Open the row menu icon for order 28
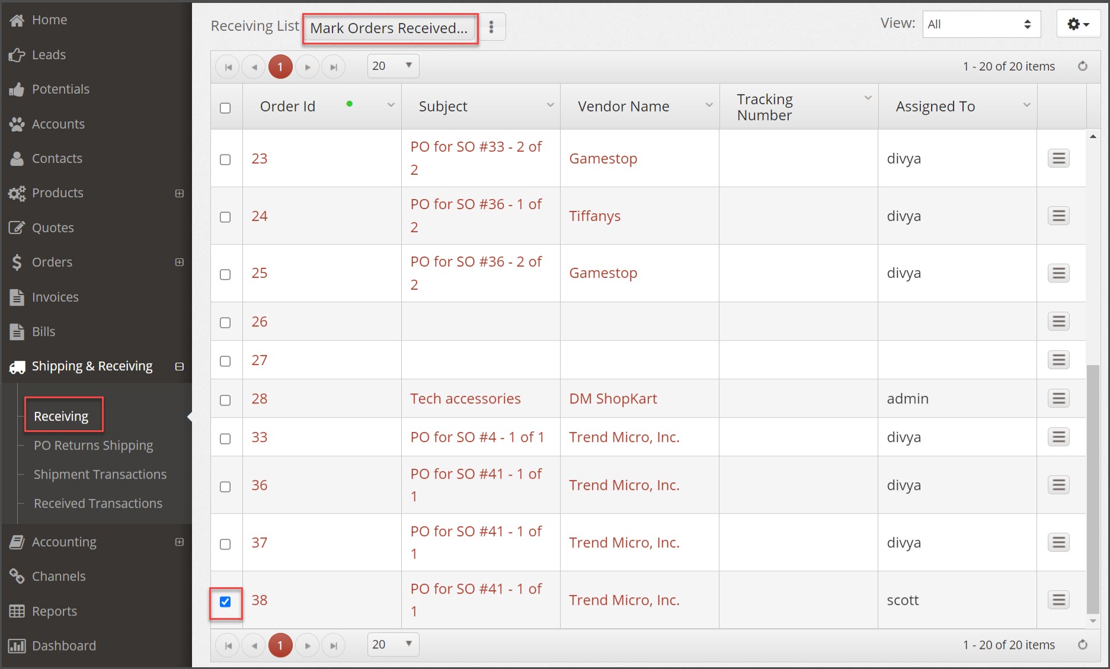The height and width of the screenshot is (669, 1110). coord(1058,398)
